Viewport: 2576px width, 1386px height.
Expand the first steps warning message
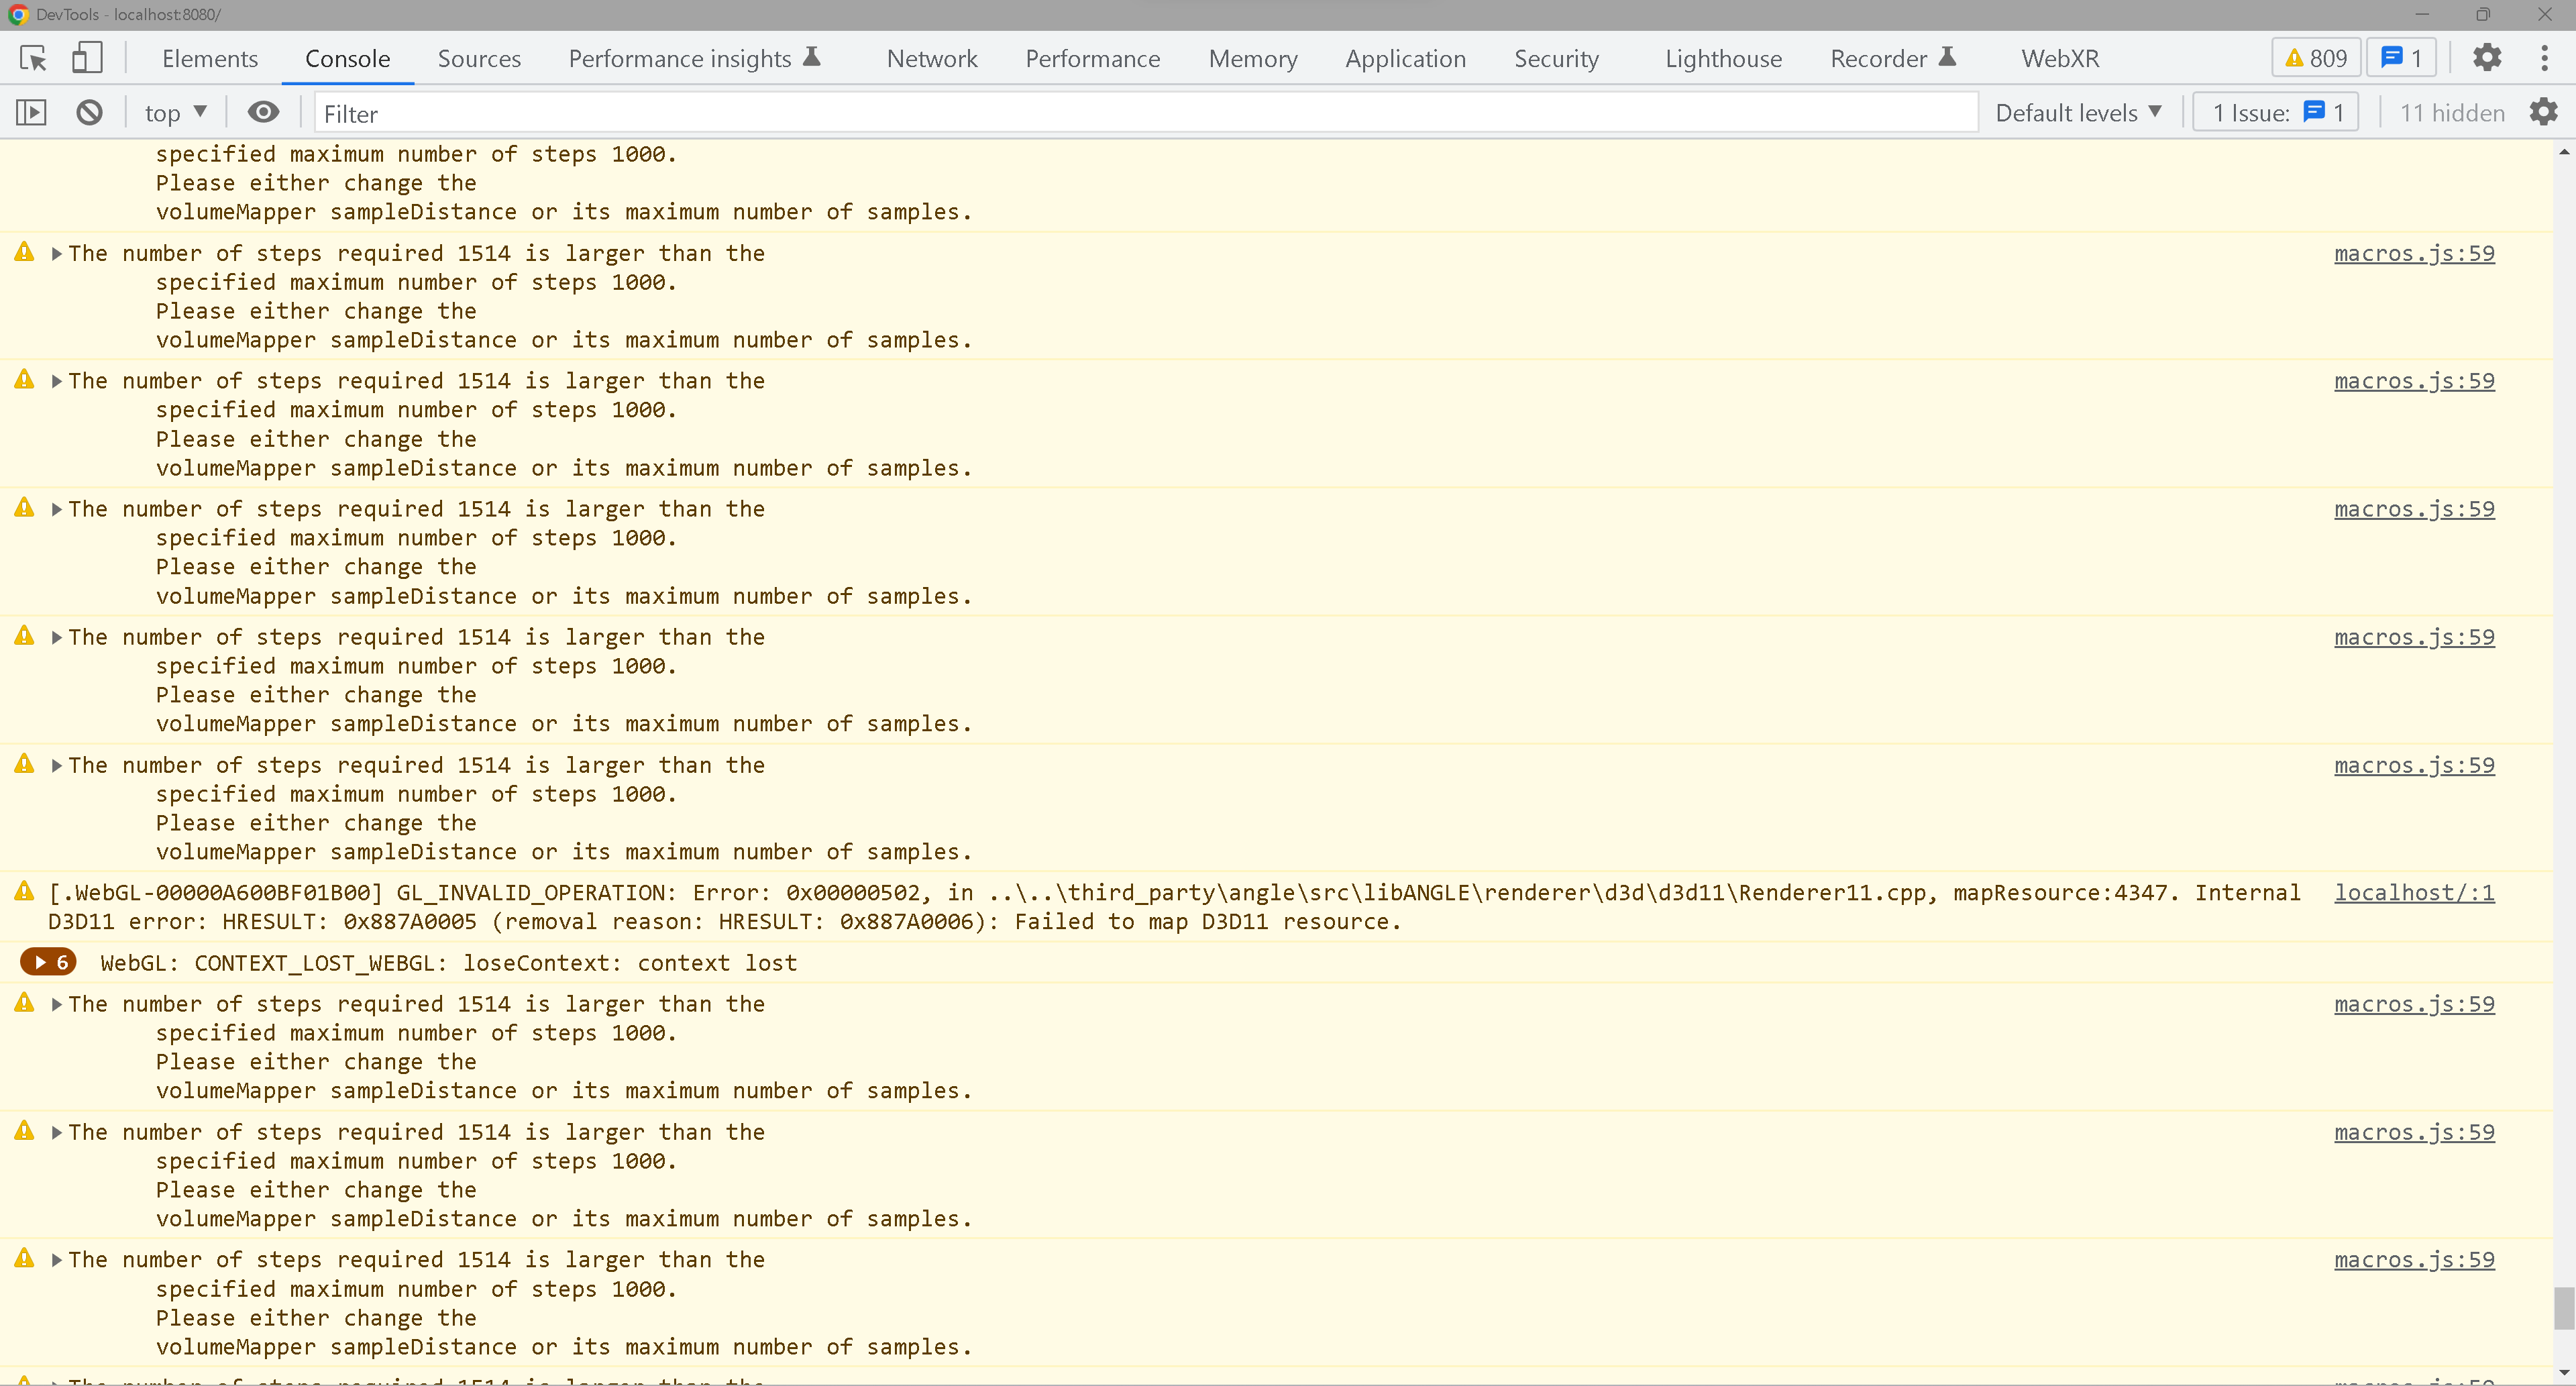57,253
